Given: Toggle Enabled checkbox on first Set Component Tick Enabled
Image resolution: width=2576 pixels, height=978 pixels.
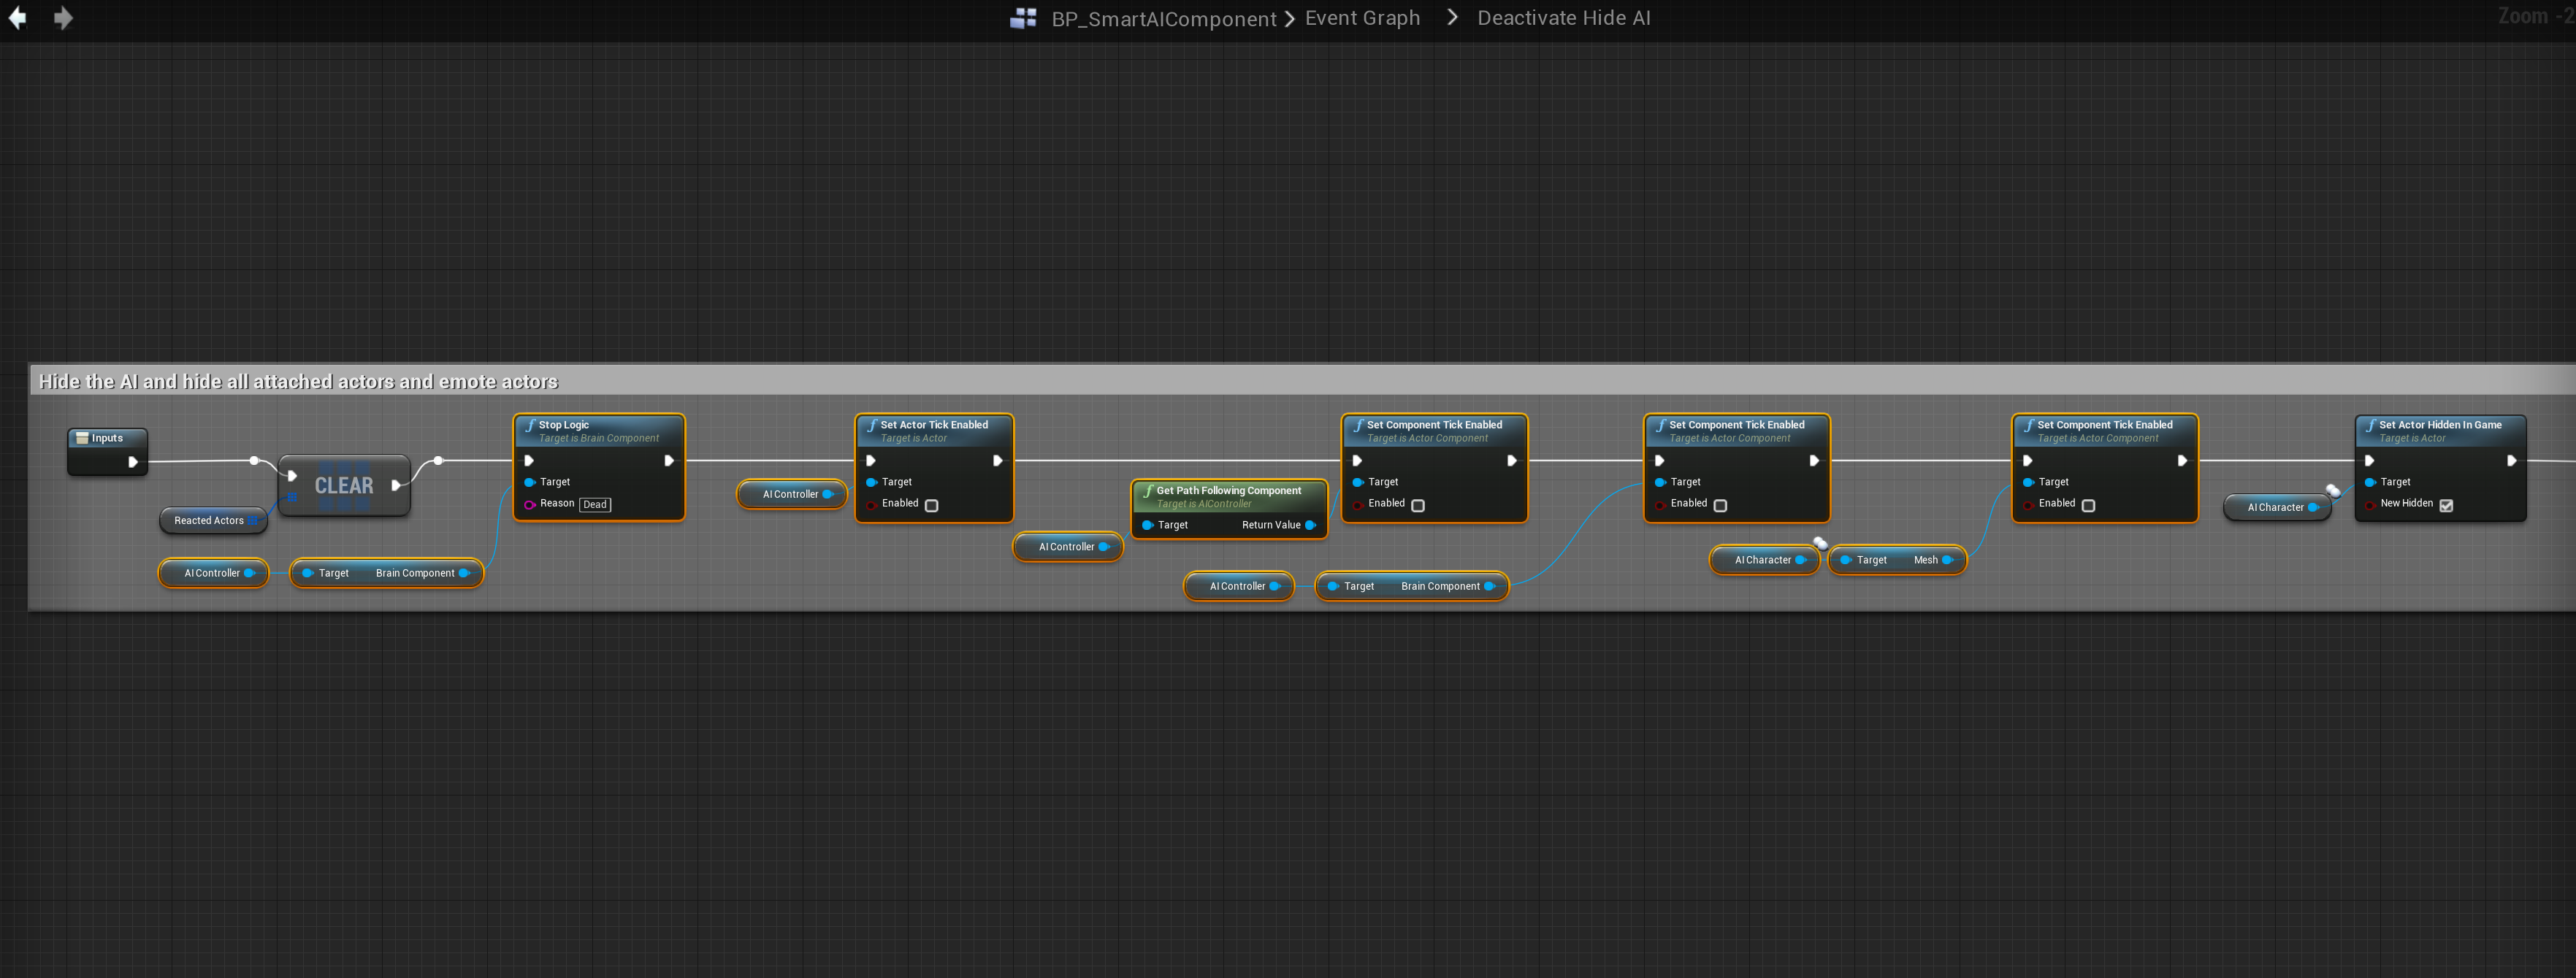Looking at the screenshot, I should point(1418,506).
